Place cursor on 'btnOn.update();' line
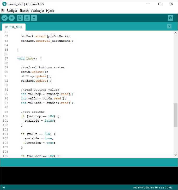The height and width of the screenshot is (190, 178). (x=34, y=72)
